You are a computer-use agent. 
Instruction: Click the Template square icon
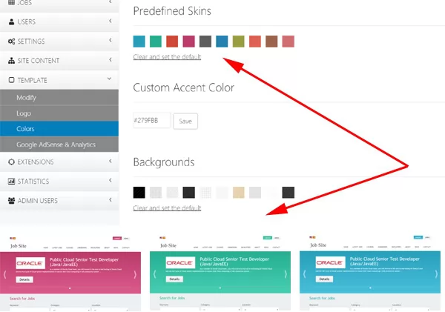11,79
